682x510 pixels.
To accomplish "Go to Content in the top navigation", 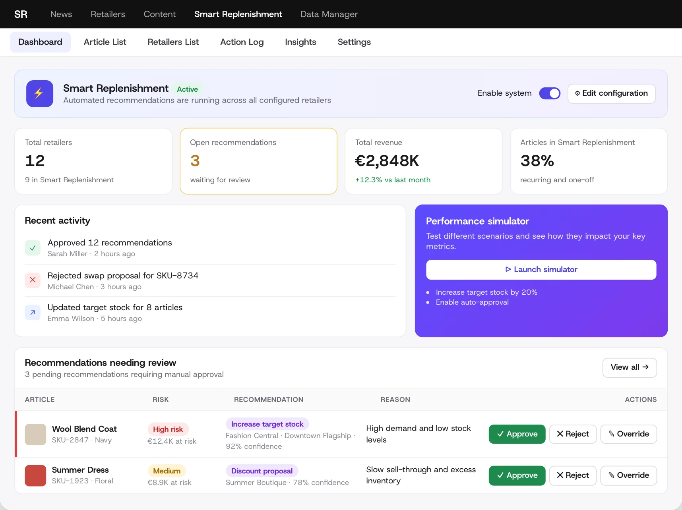I will coord(160,14).
